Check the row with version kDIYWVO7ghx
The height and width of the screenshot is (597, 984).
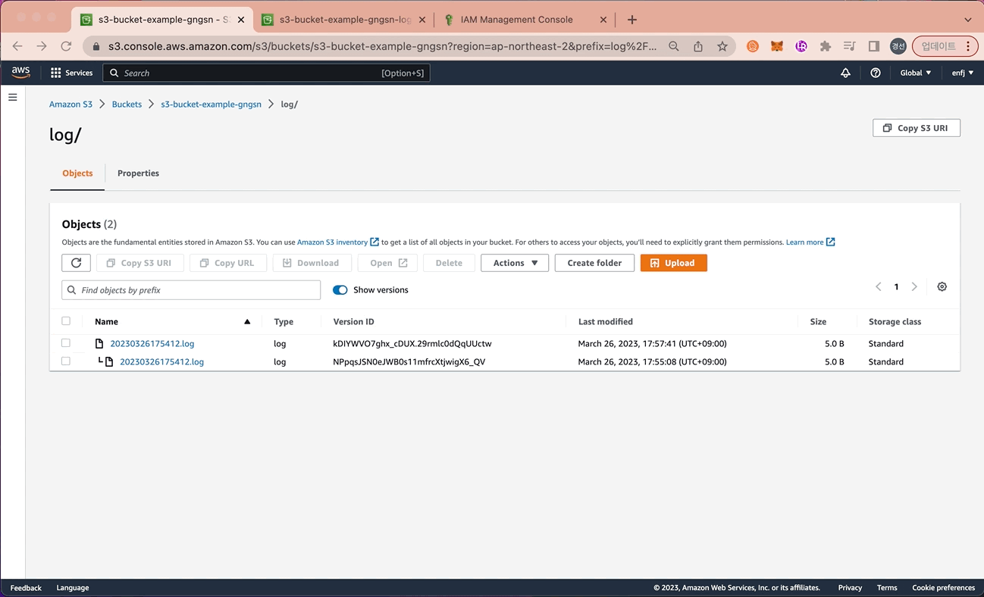pos(66,343)
